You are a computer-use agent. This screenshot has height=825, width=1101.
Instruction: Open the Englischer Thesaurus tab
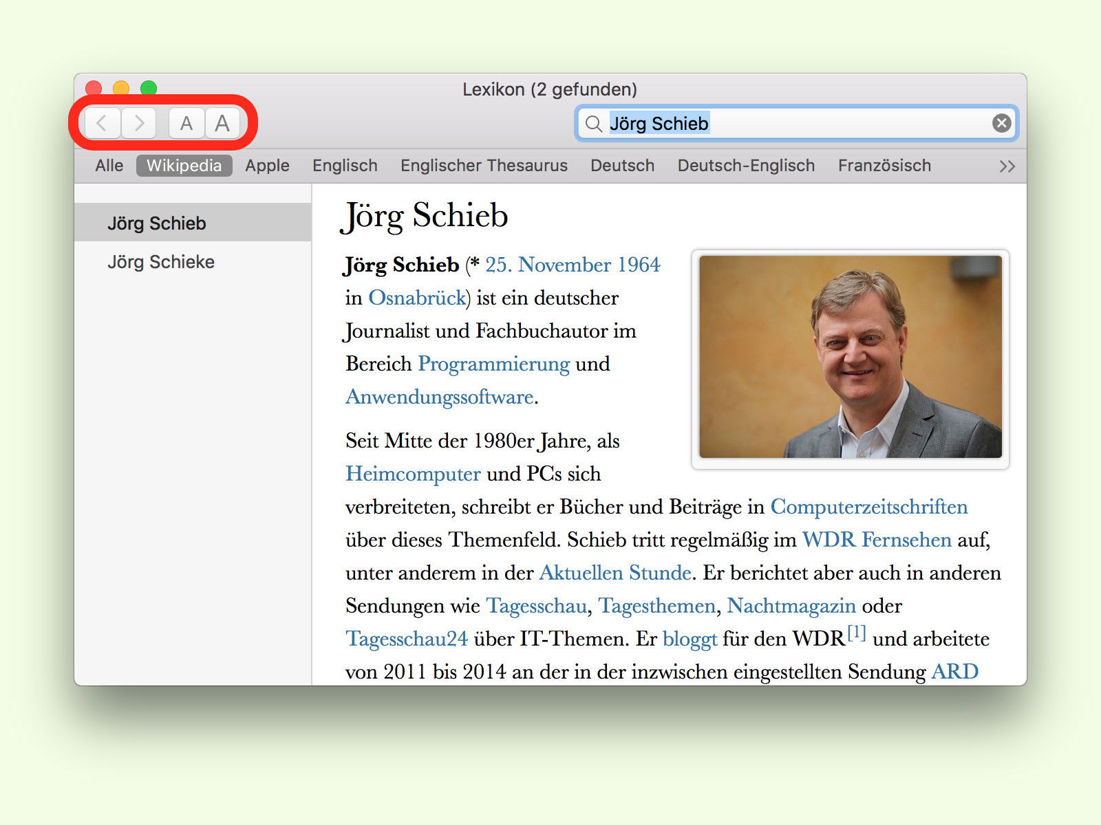484,166
